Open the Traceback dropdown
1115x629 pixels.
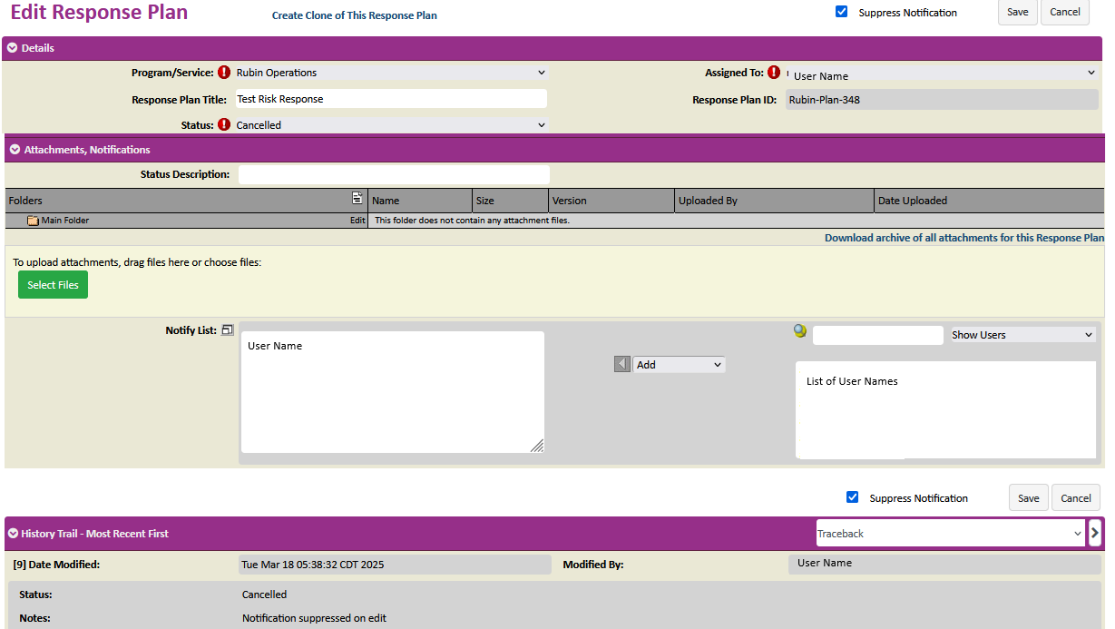point(950,534)
